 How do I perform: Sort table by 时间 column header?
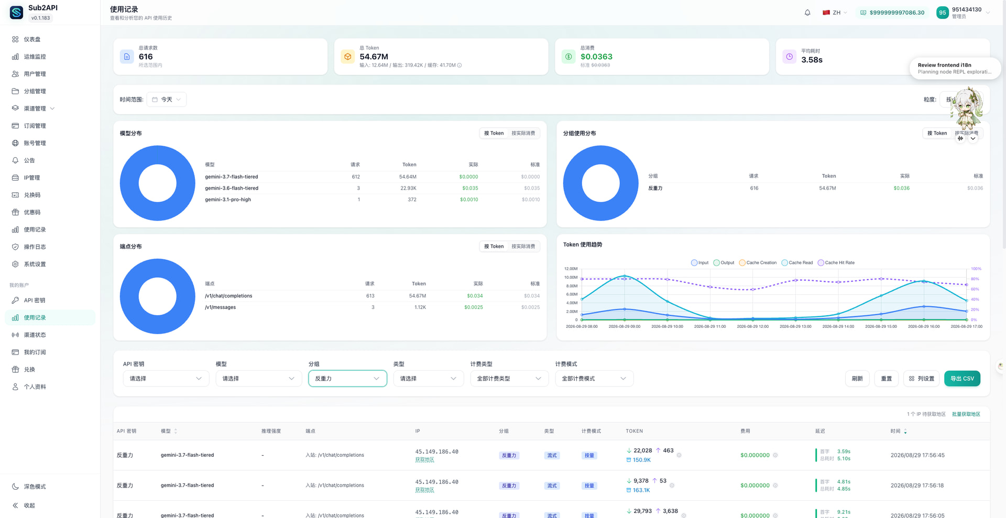[x=898, y=431]
